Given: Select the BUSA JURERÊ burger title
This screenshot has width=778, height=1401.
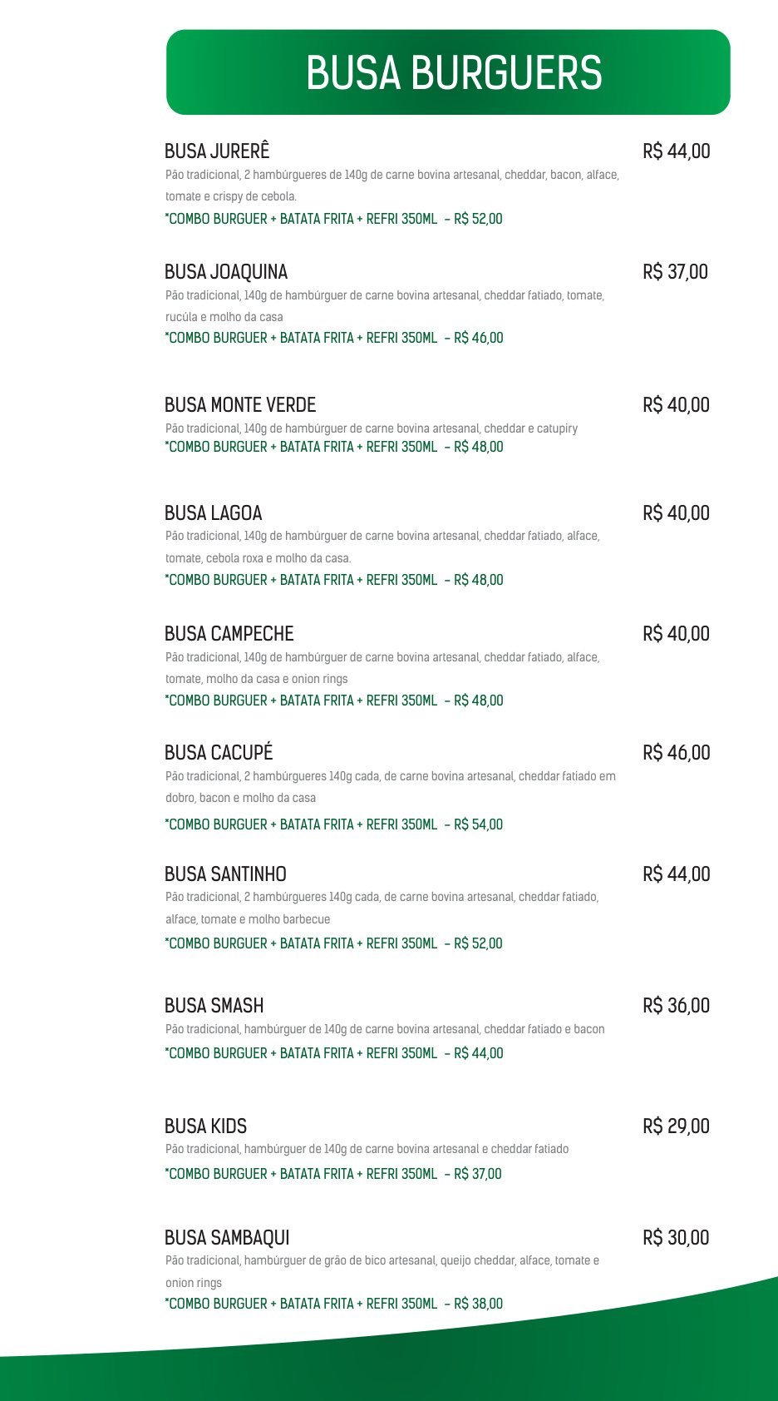Looking at the screenshot, I should click(217, 151).
